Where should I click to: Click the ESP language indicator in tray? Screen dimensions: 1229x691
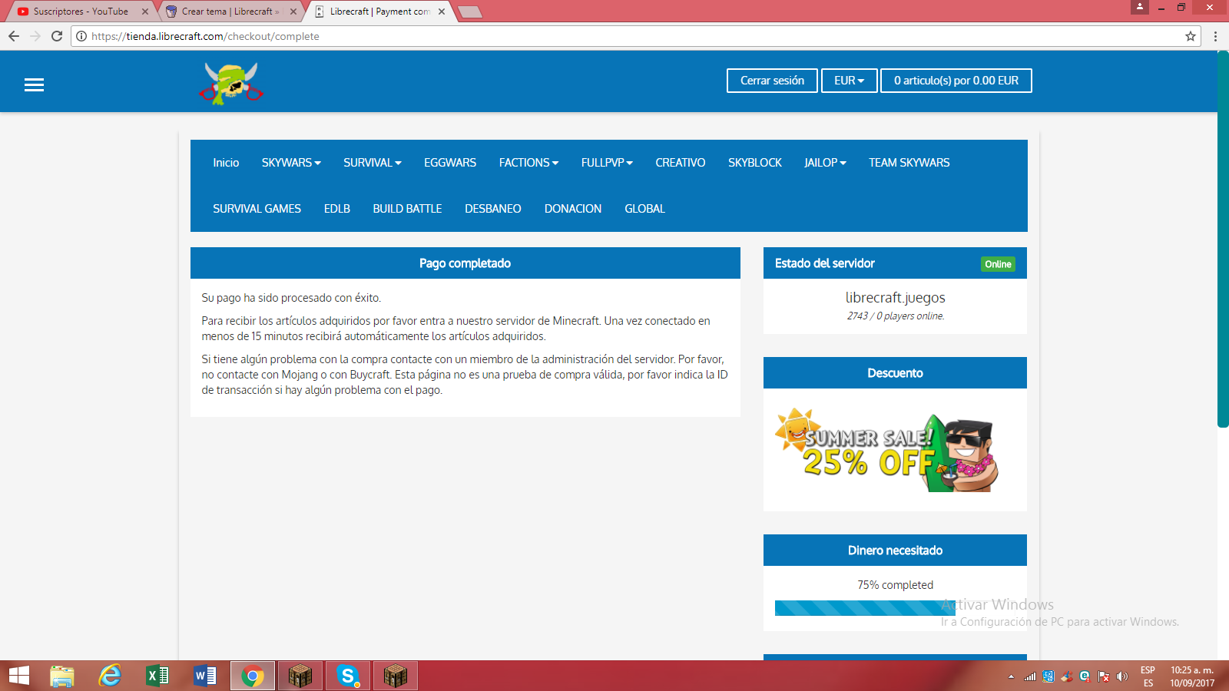(x=1148, y=670)
